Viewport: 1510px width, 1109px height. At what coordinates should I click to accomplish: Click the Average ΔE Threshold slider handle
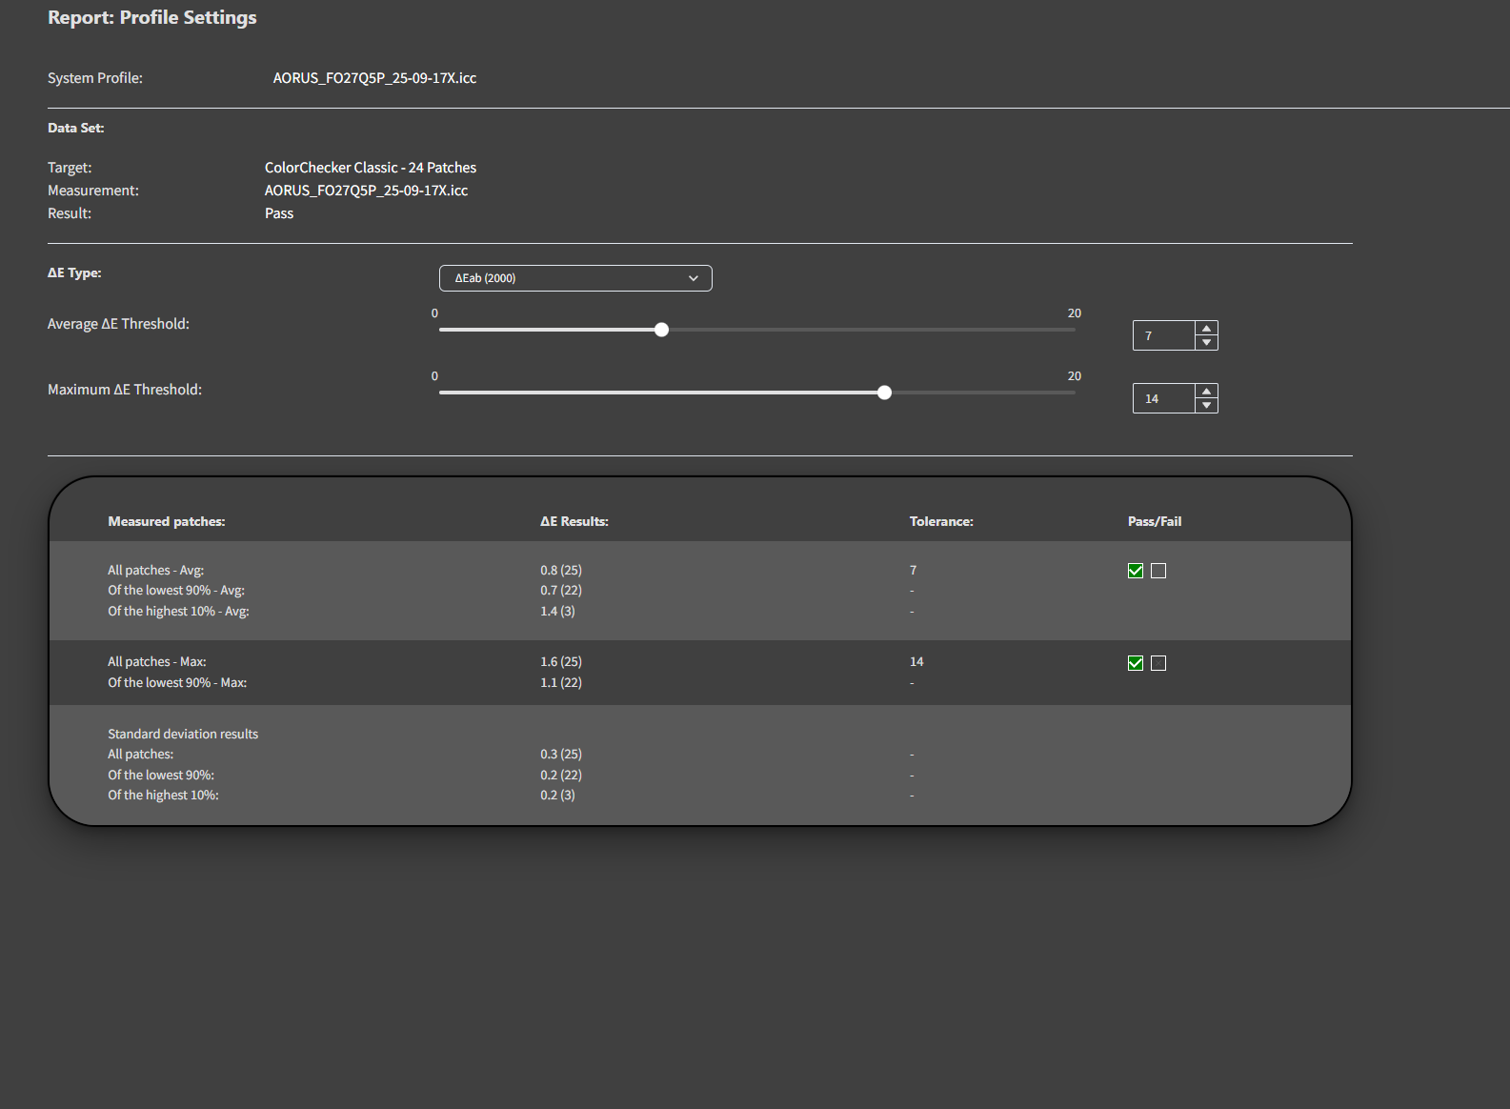(661, 330)
